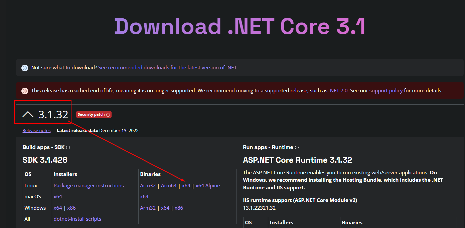Click IIS runtime support (ASP.NET Core Module v2) heading
465x228 pixels.
(x=300, y=200)
